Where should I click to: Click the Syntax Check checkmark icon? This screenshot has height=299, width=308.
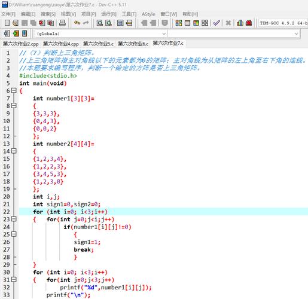(216, 23)
